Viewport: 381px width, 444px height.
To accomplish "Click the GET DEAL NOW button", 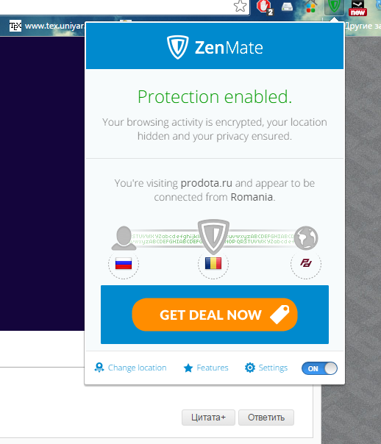I will coord(215,315).
